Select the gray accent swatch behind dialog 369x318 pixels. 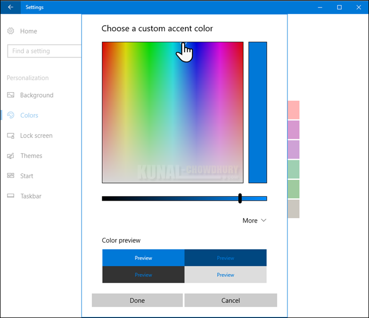294,209
